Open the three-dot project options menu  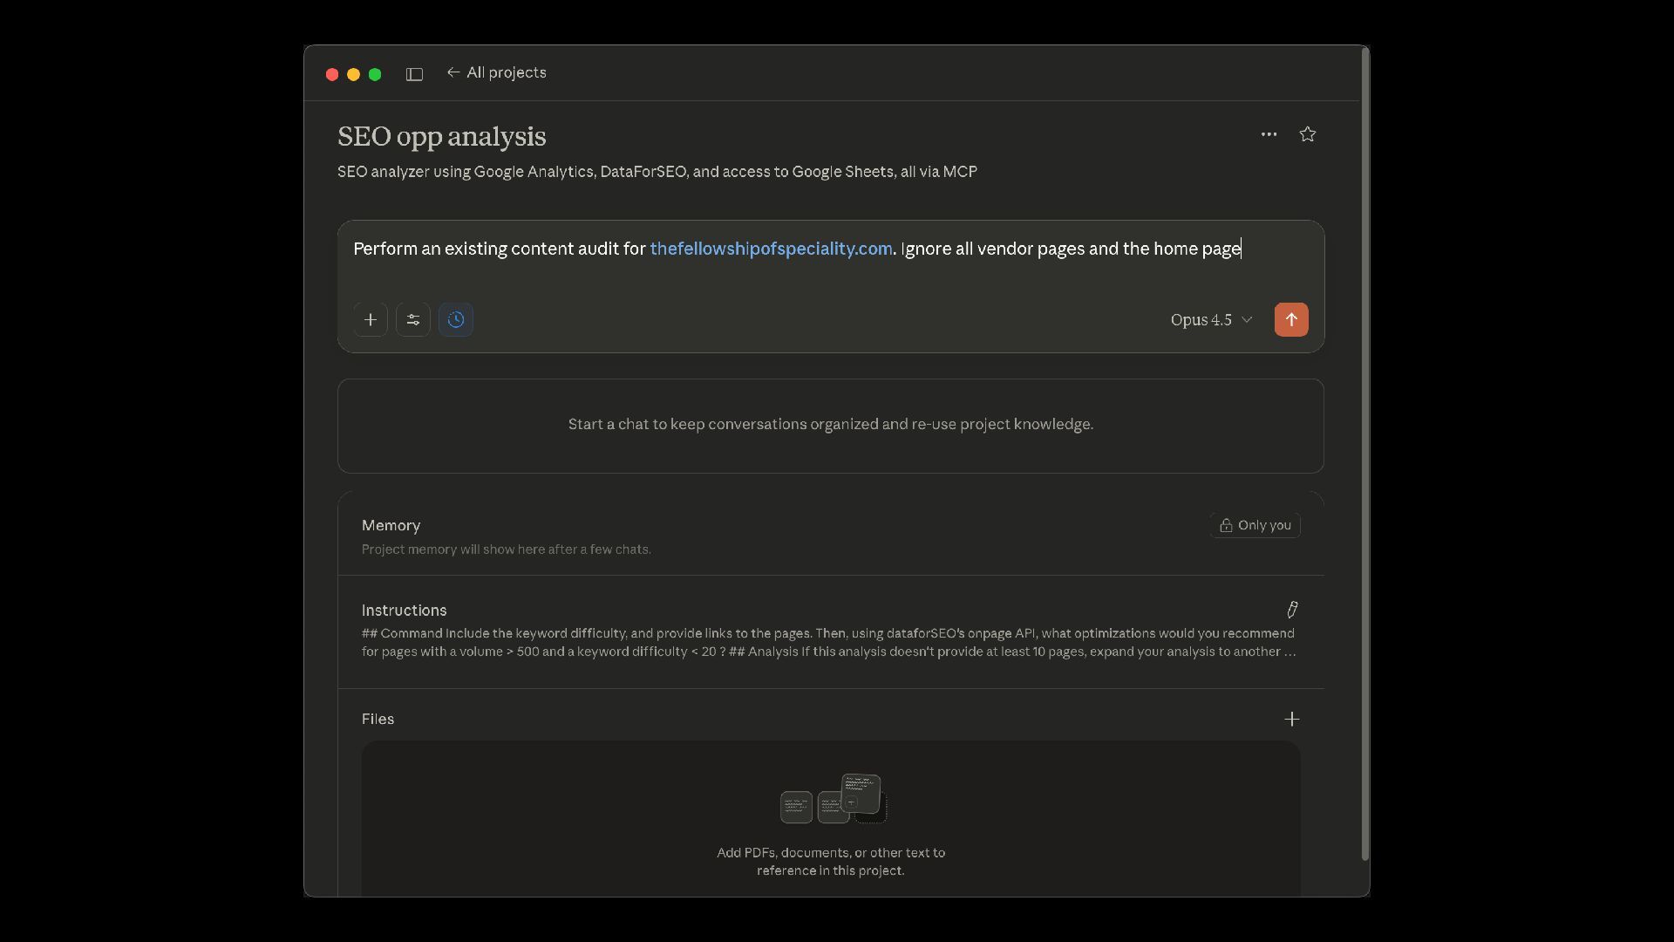coord(1269,134)
